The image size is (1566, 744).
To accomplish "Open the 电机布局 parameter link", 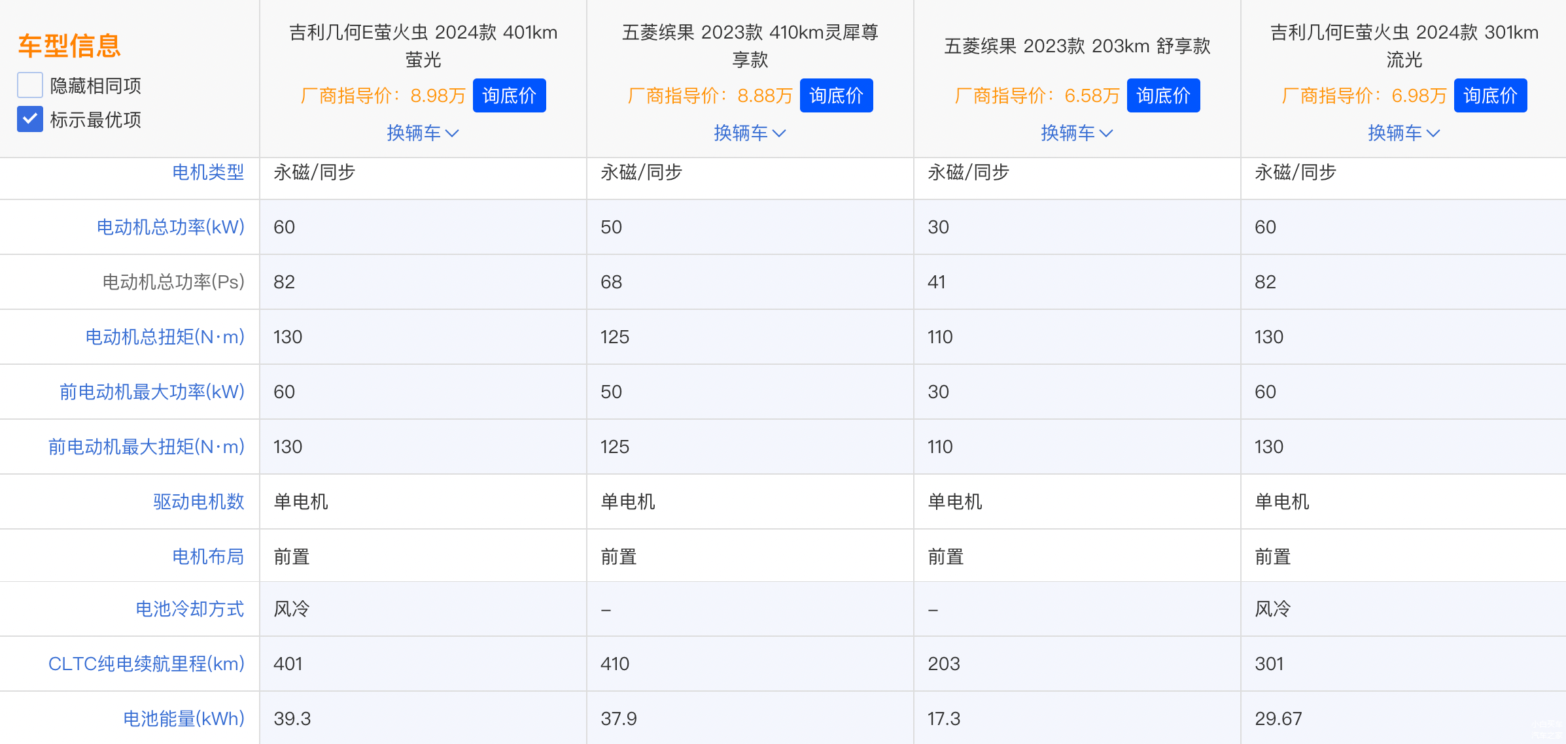I will (208, 556).
